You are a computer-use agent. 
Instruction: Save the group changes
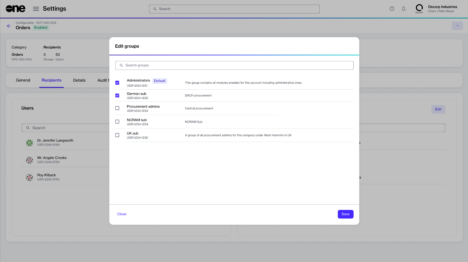[x=345, y=214]
